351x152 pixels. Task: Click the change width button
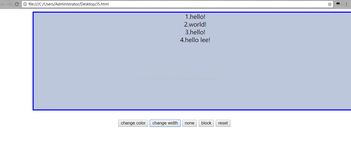[x=165, y=123]
